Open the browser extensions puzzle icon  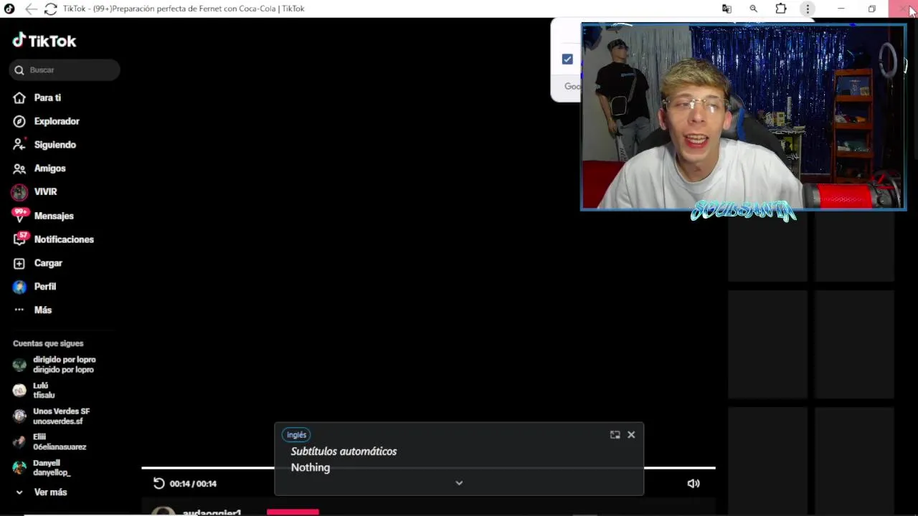781,9
